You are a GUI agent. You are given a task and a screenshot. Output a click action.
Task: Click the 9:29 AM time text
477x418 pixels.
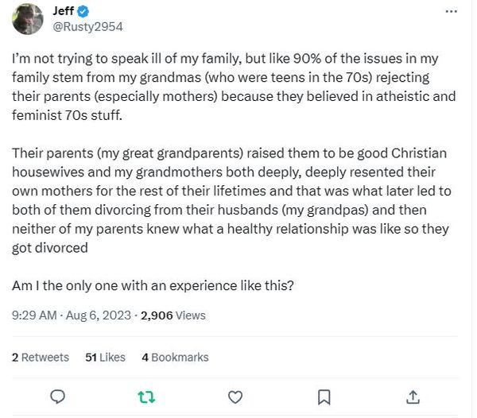33,315
